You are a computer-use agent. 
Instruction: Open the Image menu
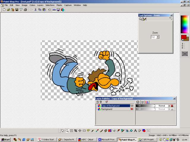point(24,5)
